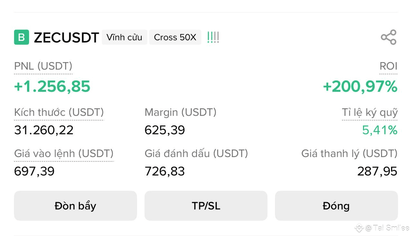The image size is (412, 236).
Task: Open the Đòn bẩy leverage settings
Action: 75,206
